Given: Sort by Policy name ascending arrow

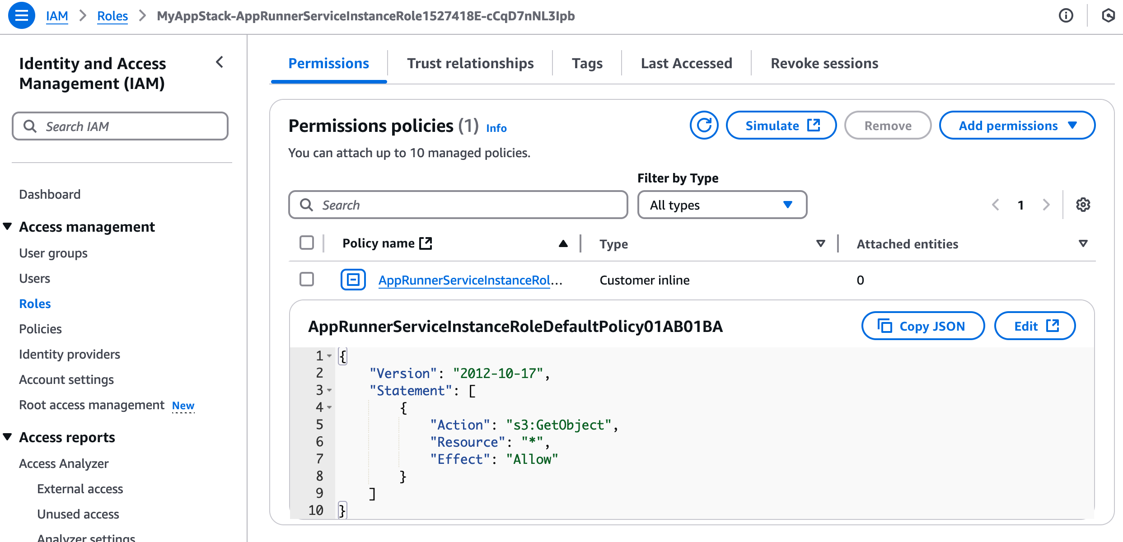Looking at the screenshot, I should click(x=563, y=243).
